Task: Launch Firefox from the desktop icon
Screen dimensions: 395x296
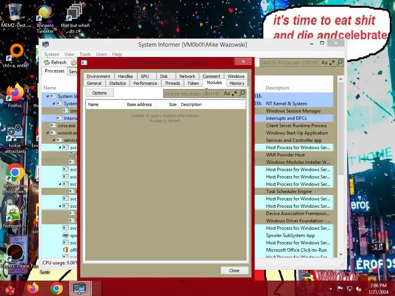Action: 15,96
